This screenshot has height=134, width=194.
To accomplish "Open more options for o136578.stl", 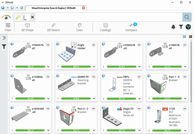I will click(185, 45).
